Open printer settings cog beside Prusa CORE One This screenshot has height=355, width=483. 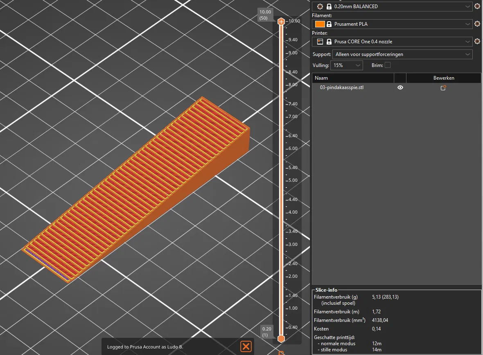(477, 41)
